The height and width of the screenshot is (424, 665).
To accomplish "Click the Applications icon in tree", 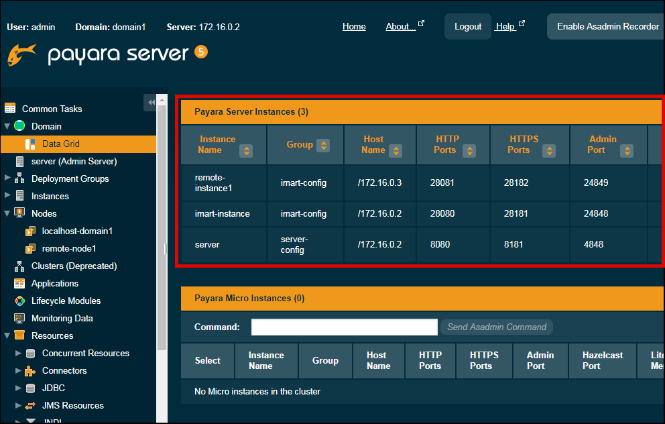I will click(19, 283).
